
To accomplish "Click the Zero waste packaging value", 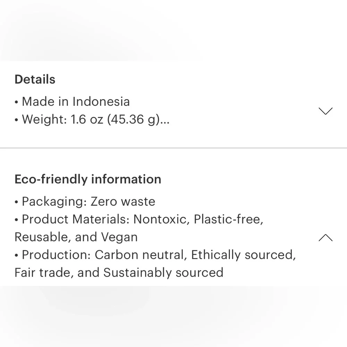I will (x=123, y=201).
